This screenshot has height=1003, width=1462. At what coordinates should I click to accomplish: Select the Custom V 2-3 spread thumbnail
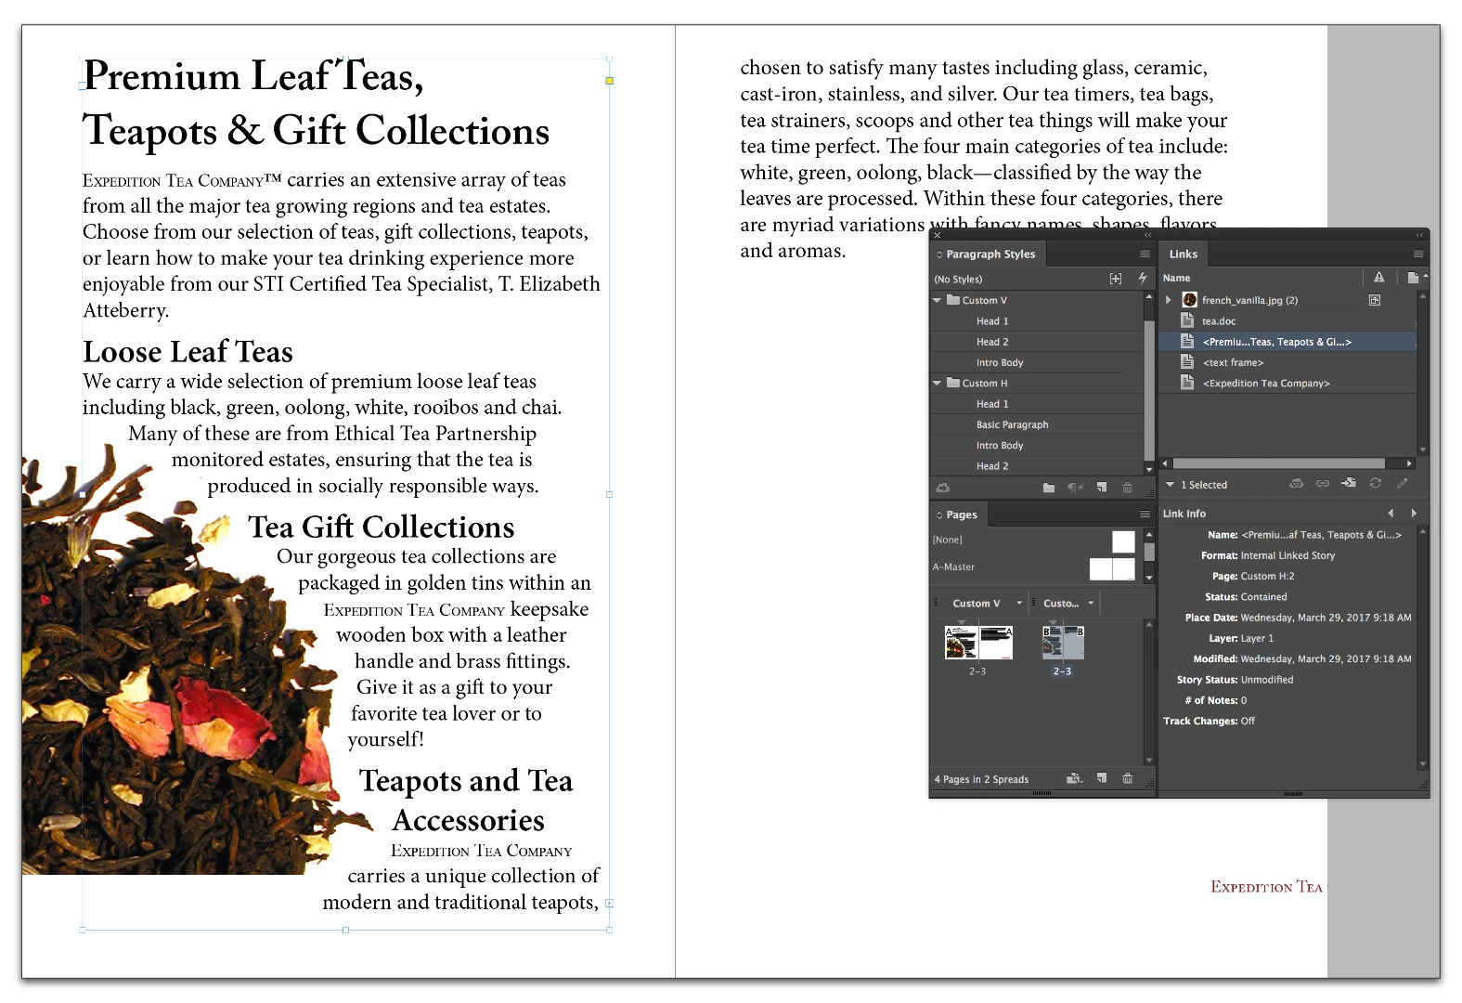pyautogui.click(x=978, y=643)
